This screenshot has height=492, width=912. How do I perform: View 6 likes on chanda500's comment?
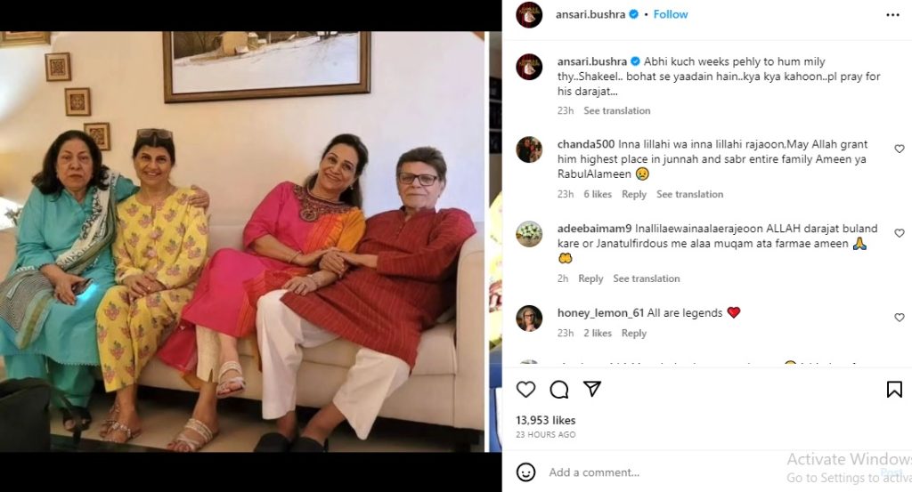tap(598, 195)
